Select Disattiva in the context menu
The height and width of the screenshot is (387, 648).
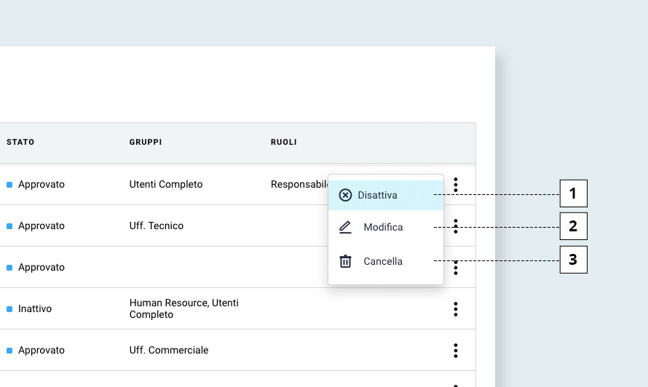[377, 195]
